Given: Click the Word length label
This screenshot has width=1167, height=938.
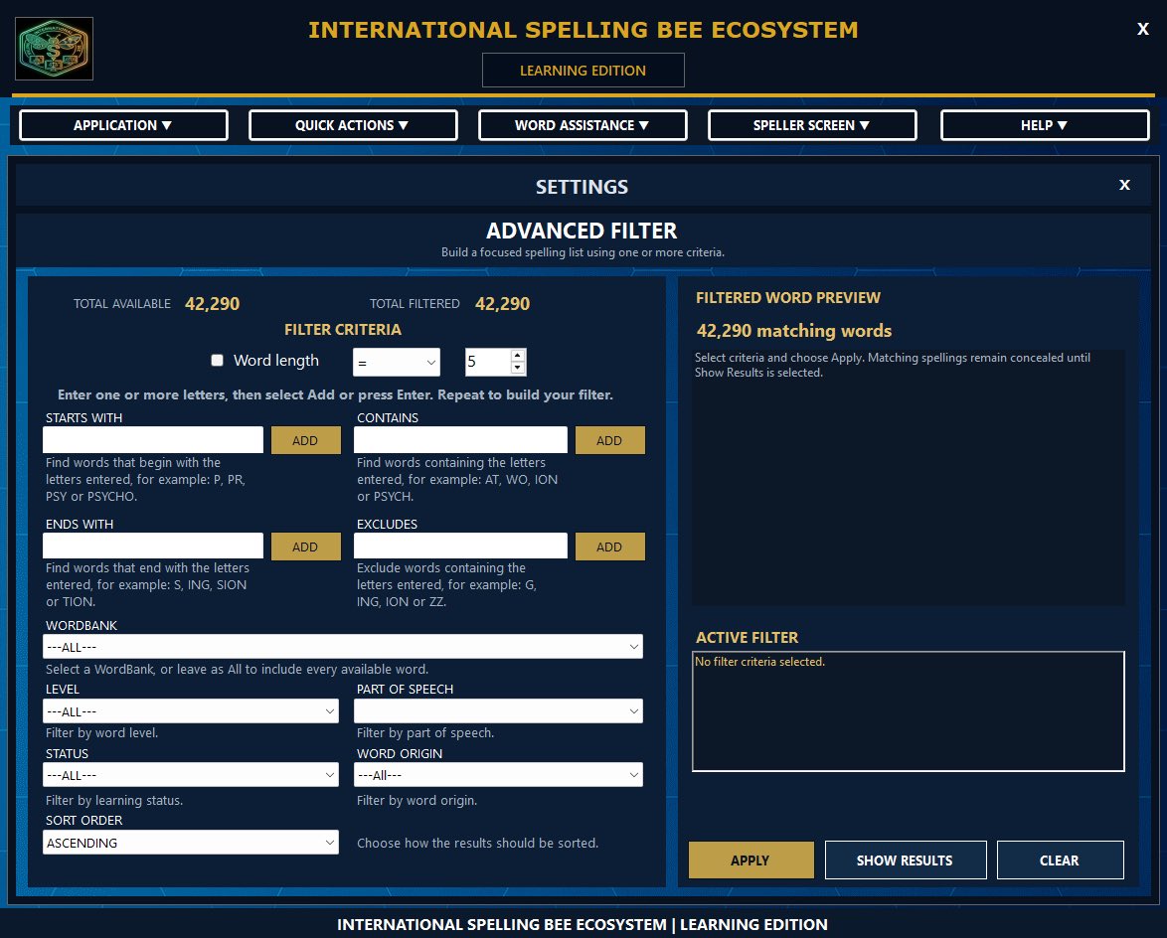Looking at the screenshot, I should 276,360.
